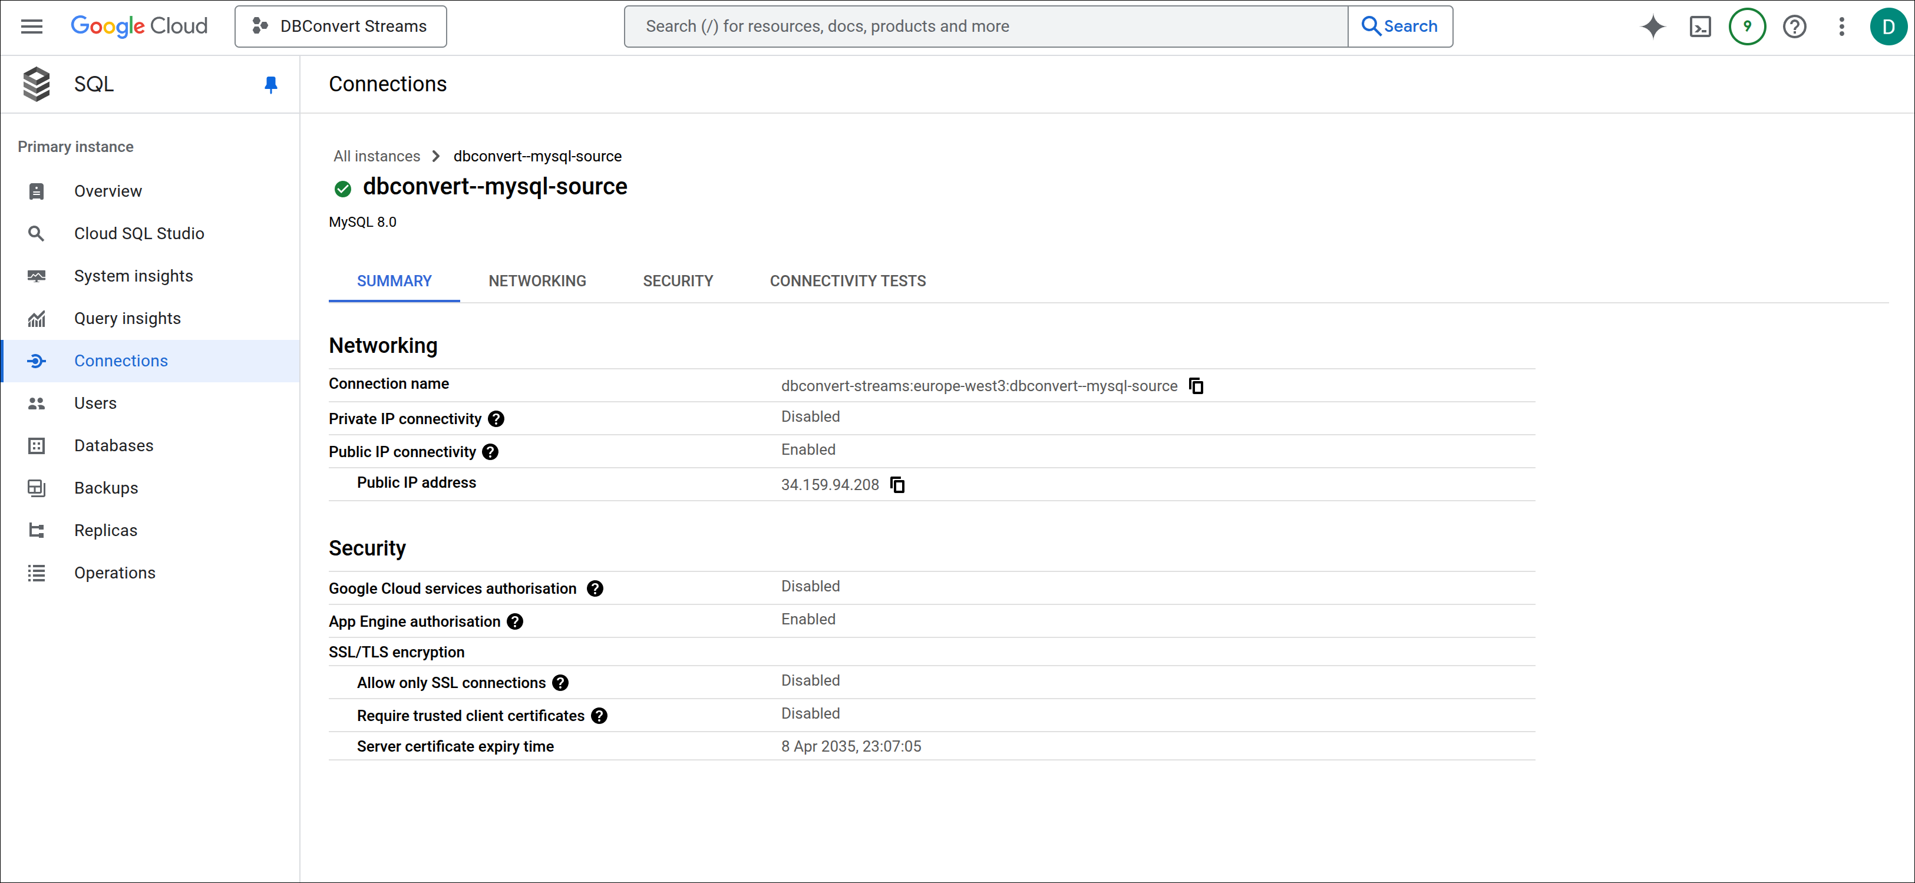The width and height of the screenshot is (1915, 883).
Task: Switch to the CONNECTIVITY TESTS tab
Action: (847, 281)
